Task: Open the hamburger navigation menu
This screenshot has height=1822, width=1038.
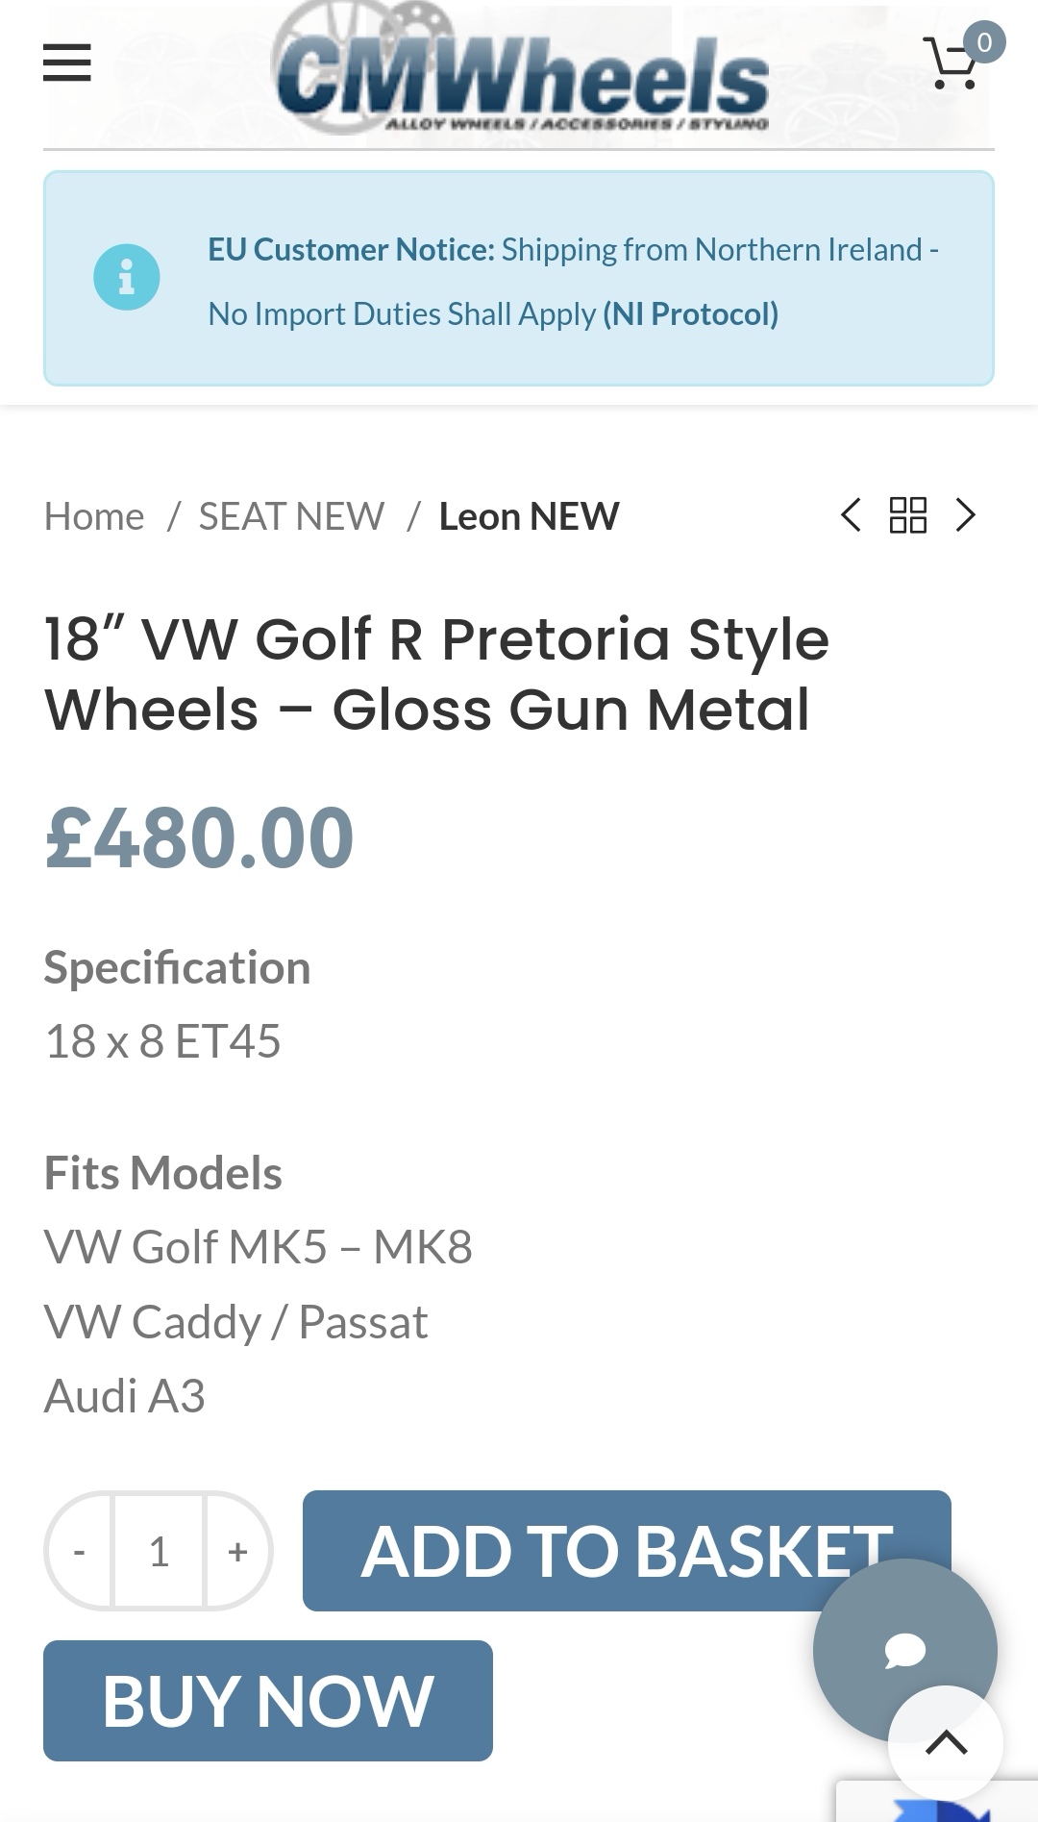Action: 67,62
